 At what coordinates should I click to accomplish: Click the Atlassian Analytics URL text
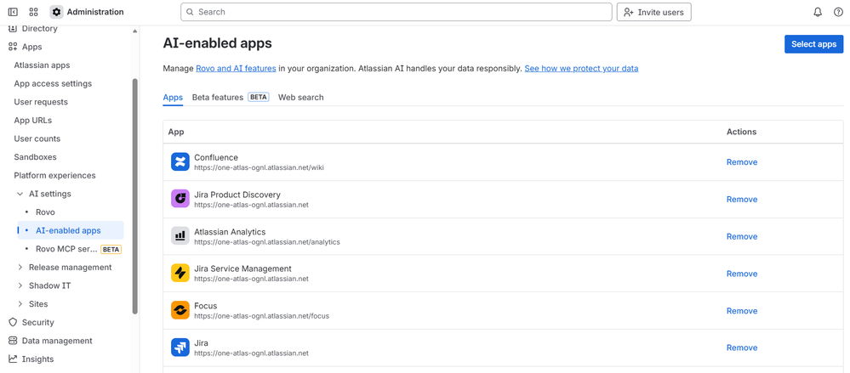click(266, 242)
